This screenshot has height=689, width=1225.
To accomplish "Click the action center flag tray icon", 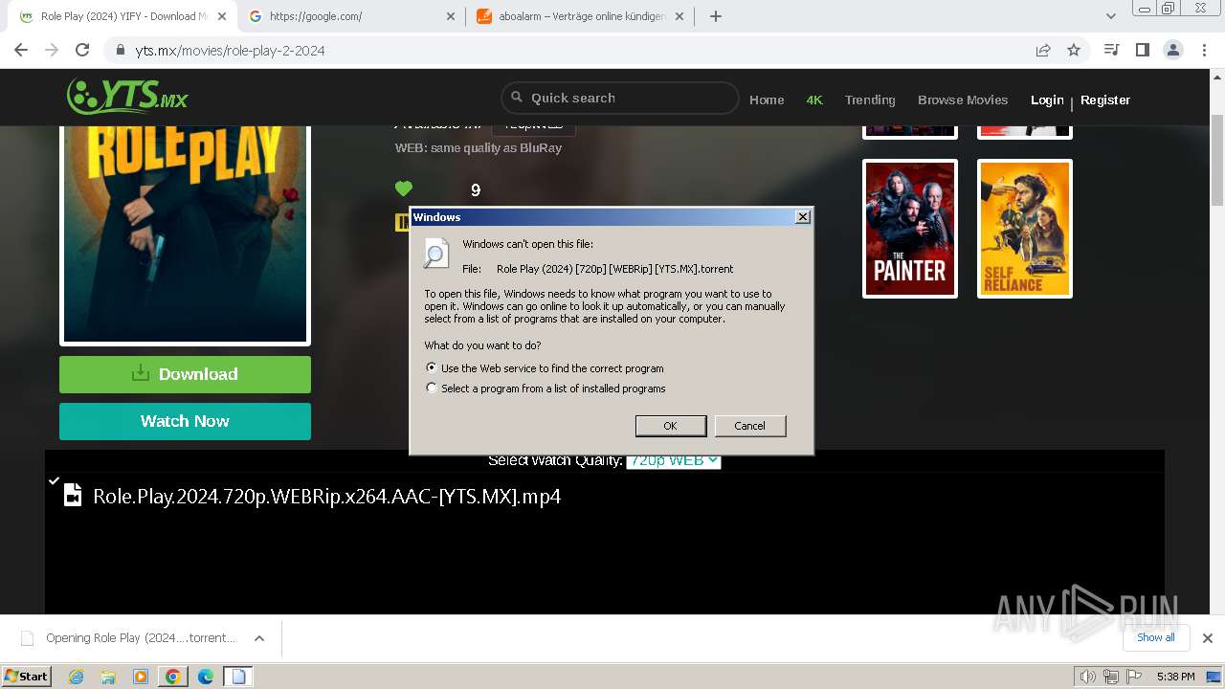I will coord(1134,677).
